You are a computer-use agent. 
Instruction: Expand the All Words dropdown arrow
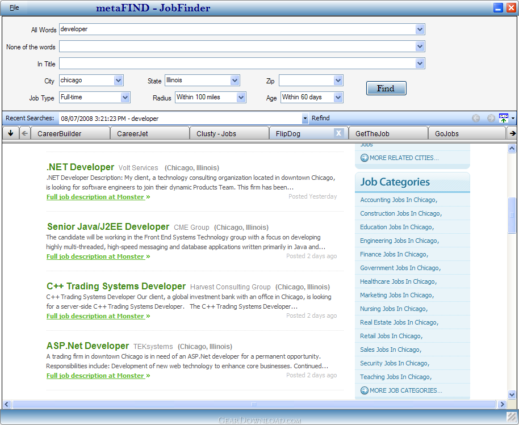click(420, 29)
